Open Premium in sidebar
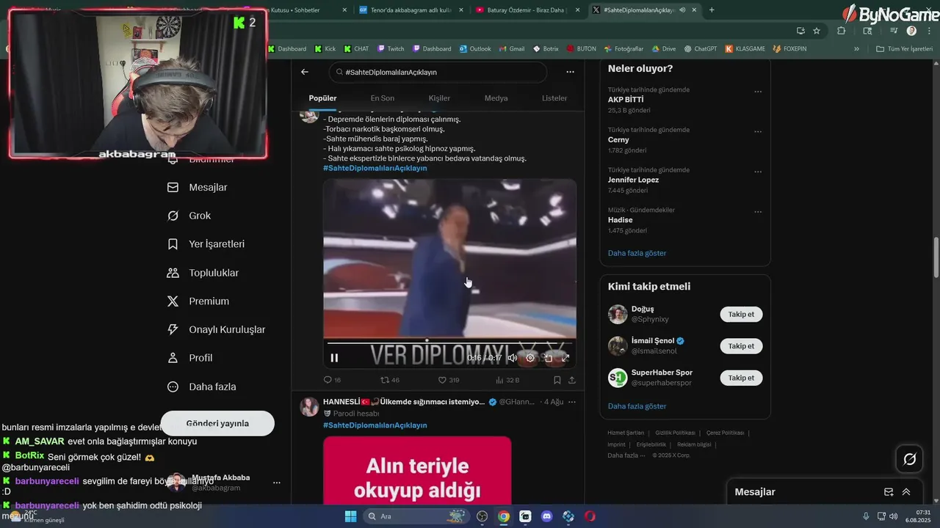Viewport: 940px width, 528px height. (x=198, y=301)
